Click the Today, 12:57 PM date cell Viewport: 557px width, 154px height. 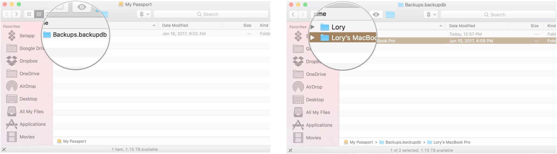tap(465, 34)
